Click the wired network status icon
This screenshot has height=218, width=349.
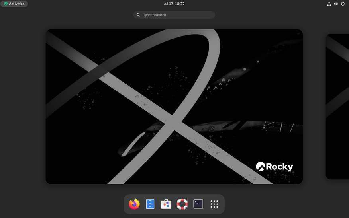click(329, 4)
